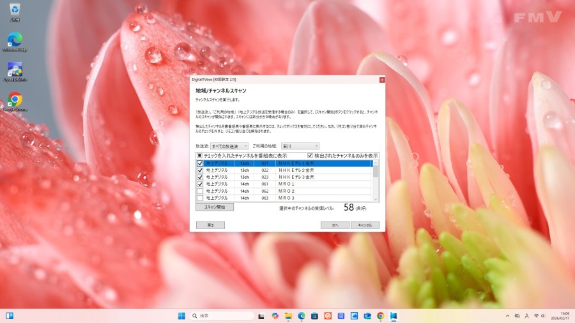This screenshot has height=323, width=575.
Task: Toggle 検出されたチャンネルのみを表示 checkbox
Action: tap(310, 156)
